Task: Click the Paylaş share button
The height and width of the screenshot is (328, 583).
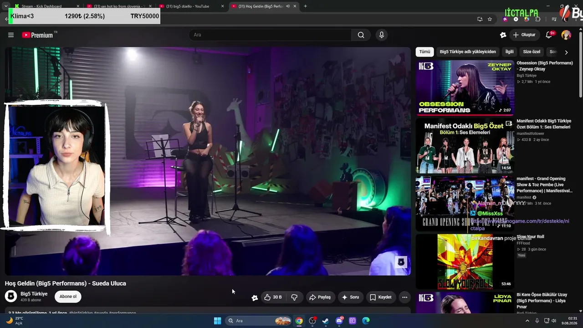Action: tap(320, 297)
